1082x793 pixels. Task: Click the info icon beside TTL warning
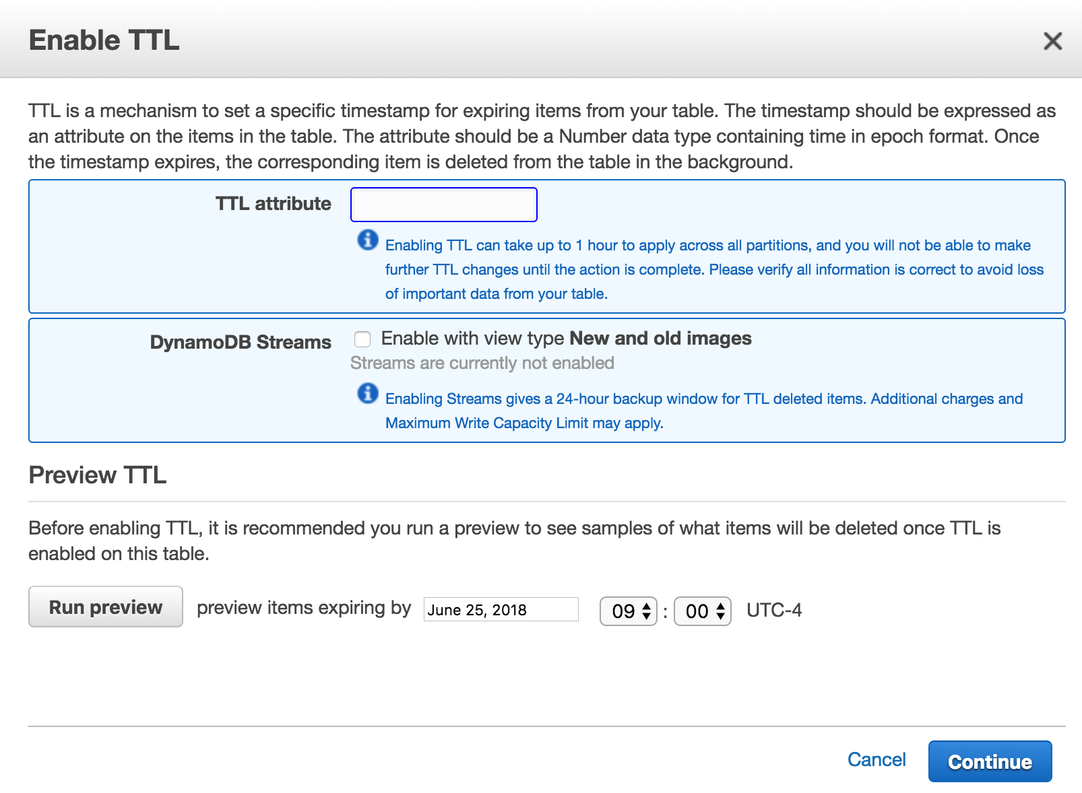368,240
